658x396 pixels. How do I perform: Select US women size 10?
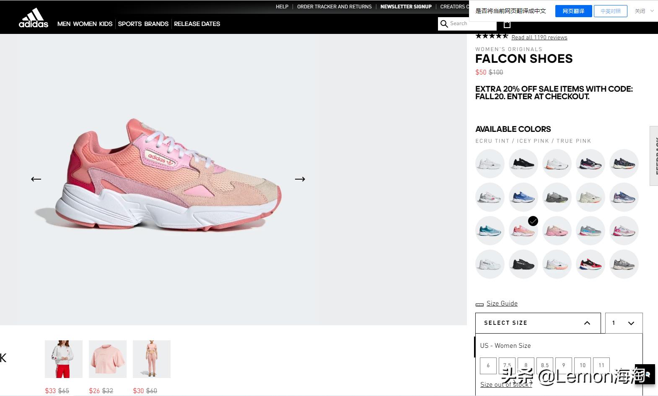[583, 365]
